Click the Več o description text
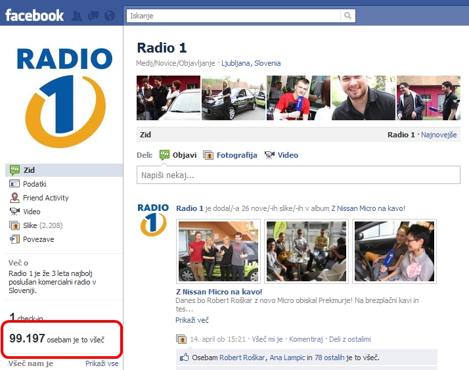Image resolution: width=469 pixels, height=370 pixels. point(53,282)
